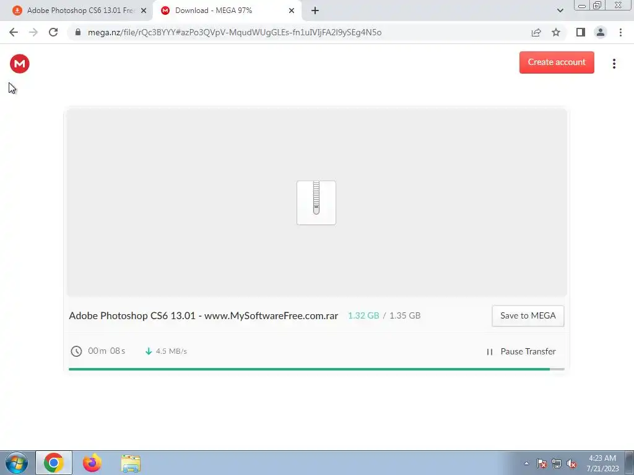The image size is (634, 475).
Task: Click the download progress bar
Action: pos(316,369)
